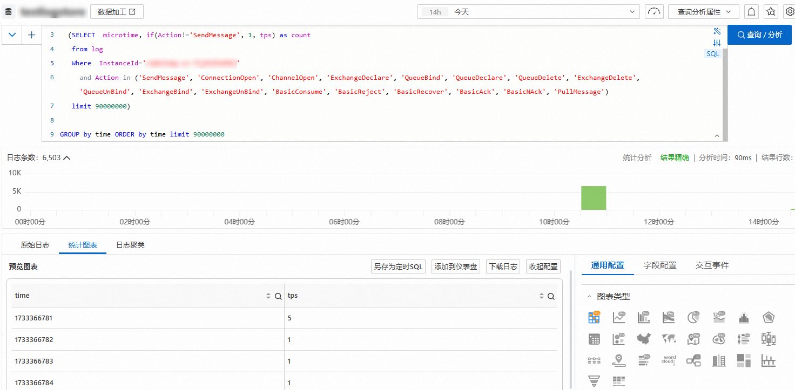This screenshot has height=390, width=795.
Task: Pick the single-value statistic chart icon
Action: click(x=719, y=318)
